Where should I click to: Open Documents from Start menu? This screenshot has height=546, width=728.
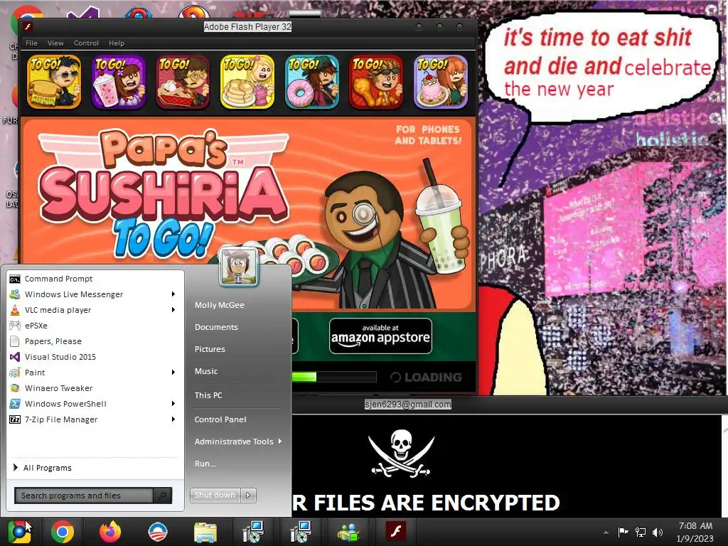point(216,327)
